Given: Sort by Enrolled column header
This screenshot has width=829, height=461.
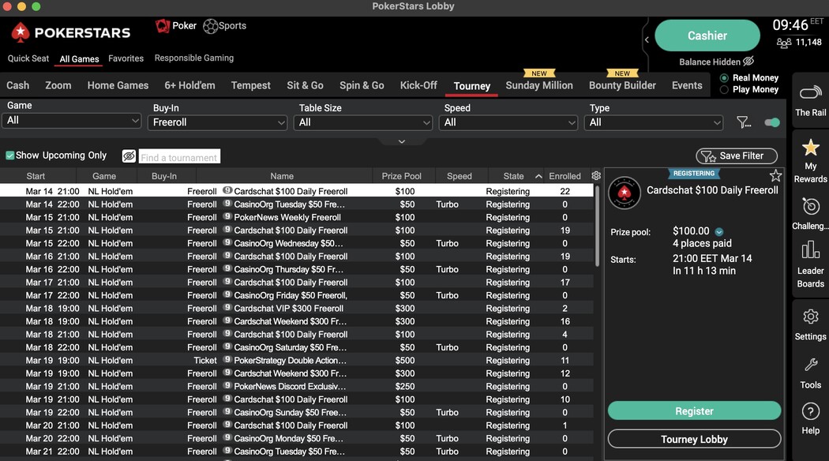Looking at the screenshot, I should (565, 176).
